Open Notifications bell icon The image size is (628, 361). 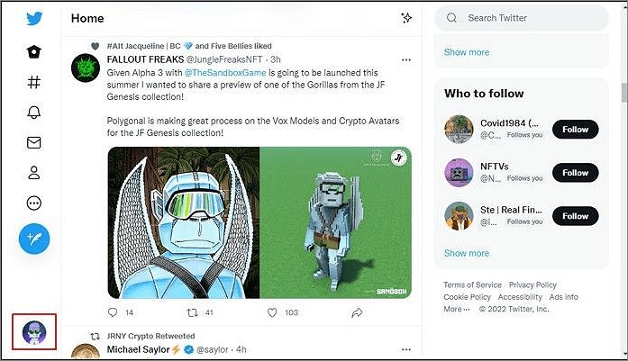pyautogui.click(x=34, y=113)
